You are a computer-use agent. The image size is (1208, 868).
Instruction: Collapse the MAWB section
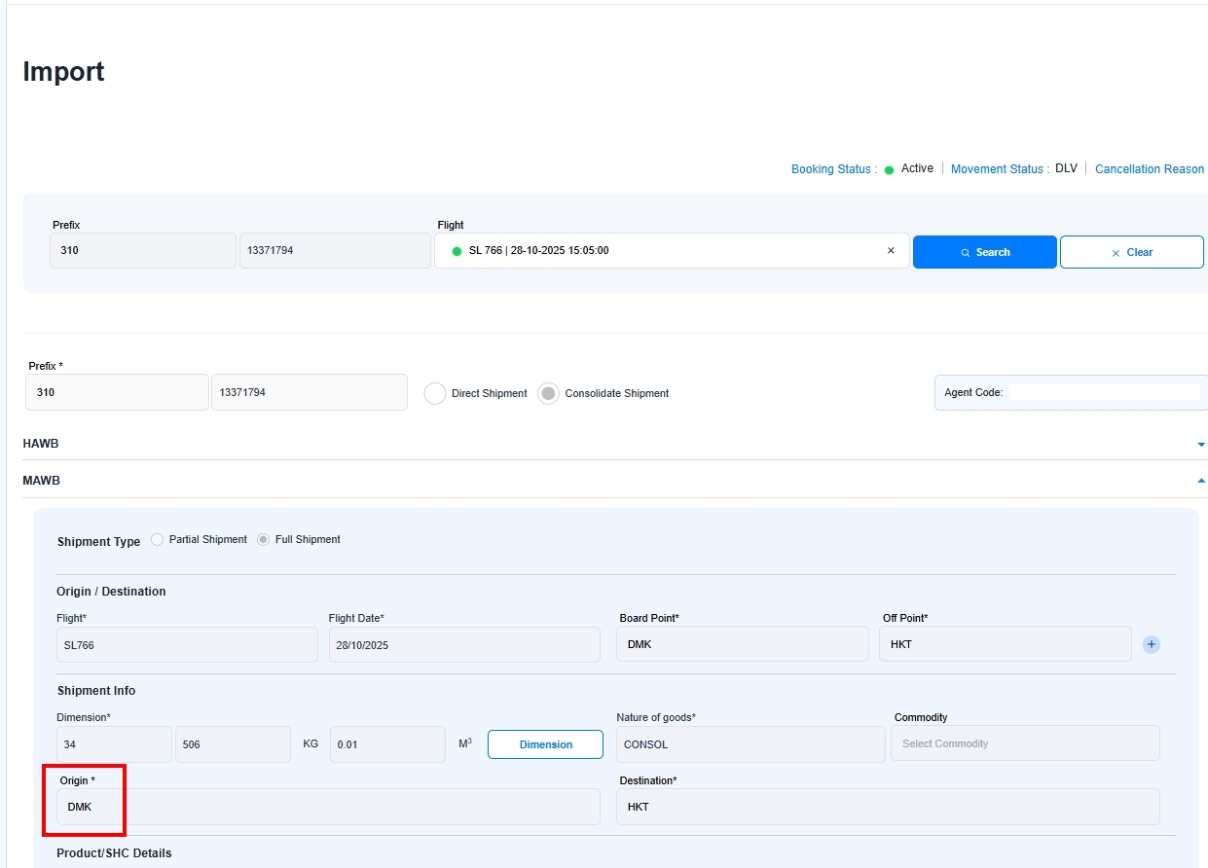click(1200, 481)
